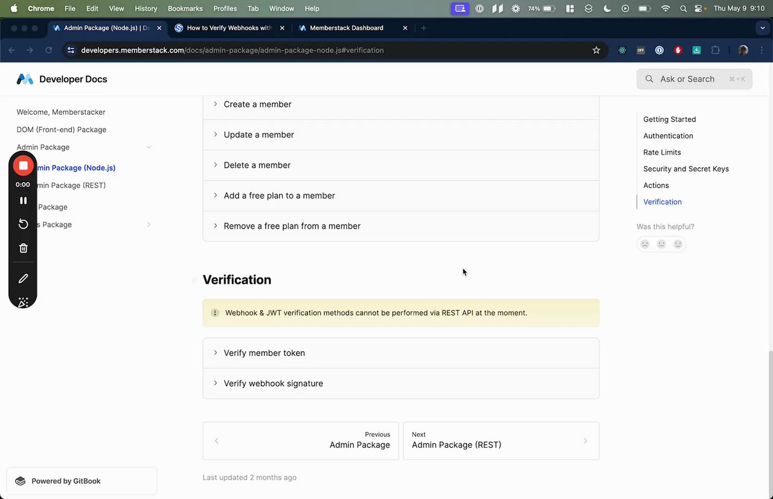Open the Profiles menu
This screenshot has height=499, width=773.
pyautogui.click(x=225, y=8)
